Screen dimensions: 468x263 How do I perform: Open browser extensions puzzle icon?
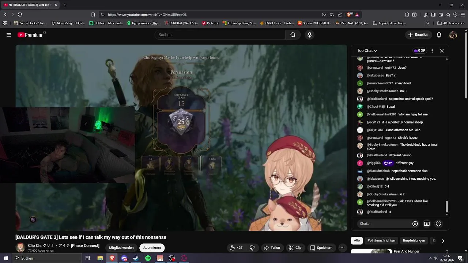407,15
